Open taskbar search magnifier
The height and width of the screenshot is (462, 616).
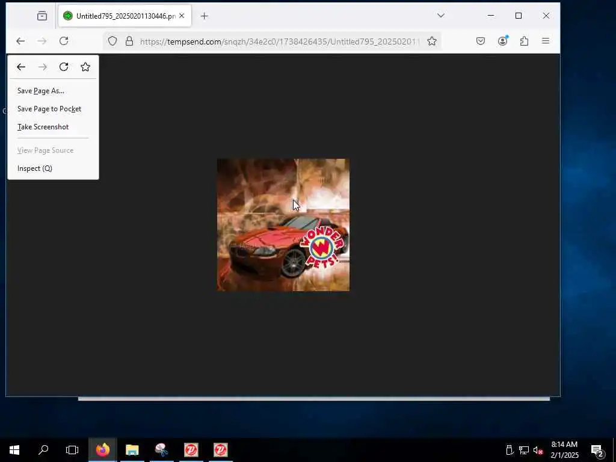43,450
